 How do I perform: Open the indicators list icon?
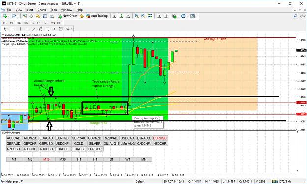pyautogui.click(x=174, y=16)
